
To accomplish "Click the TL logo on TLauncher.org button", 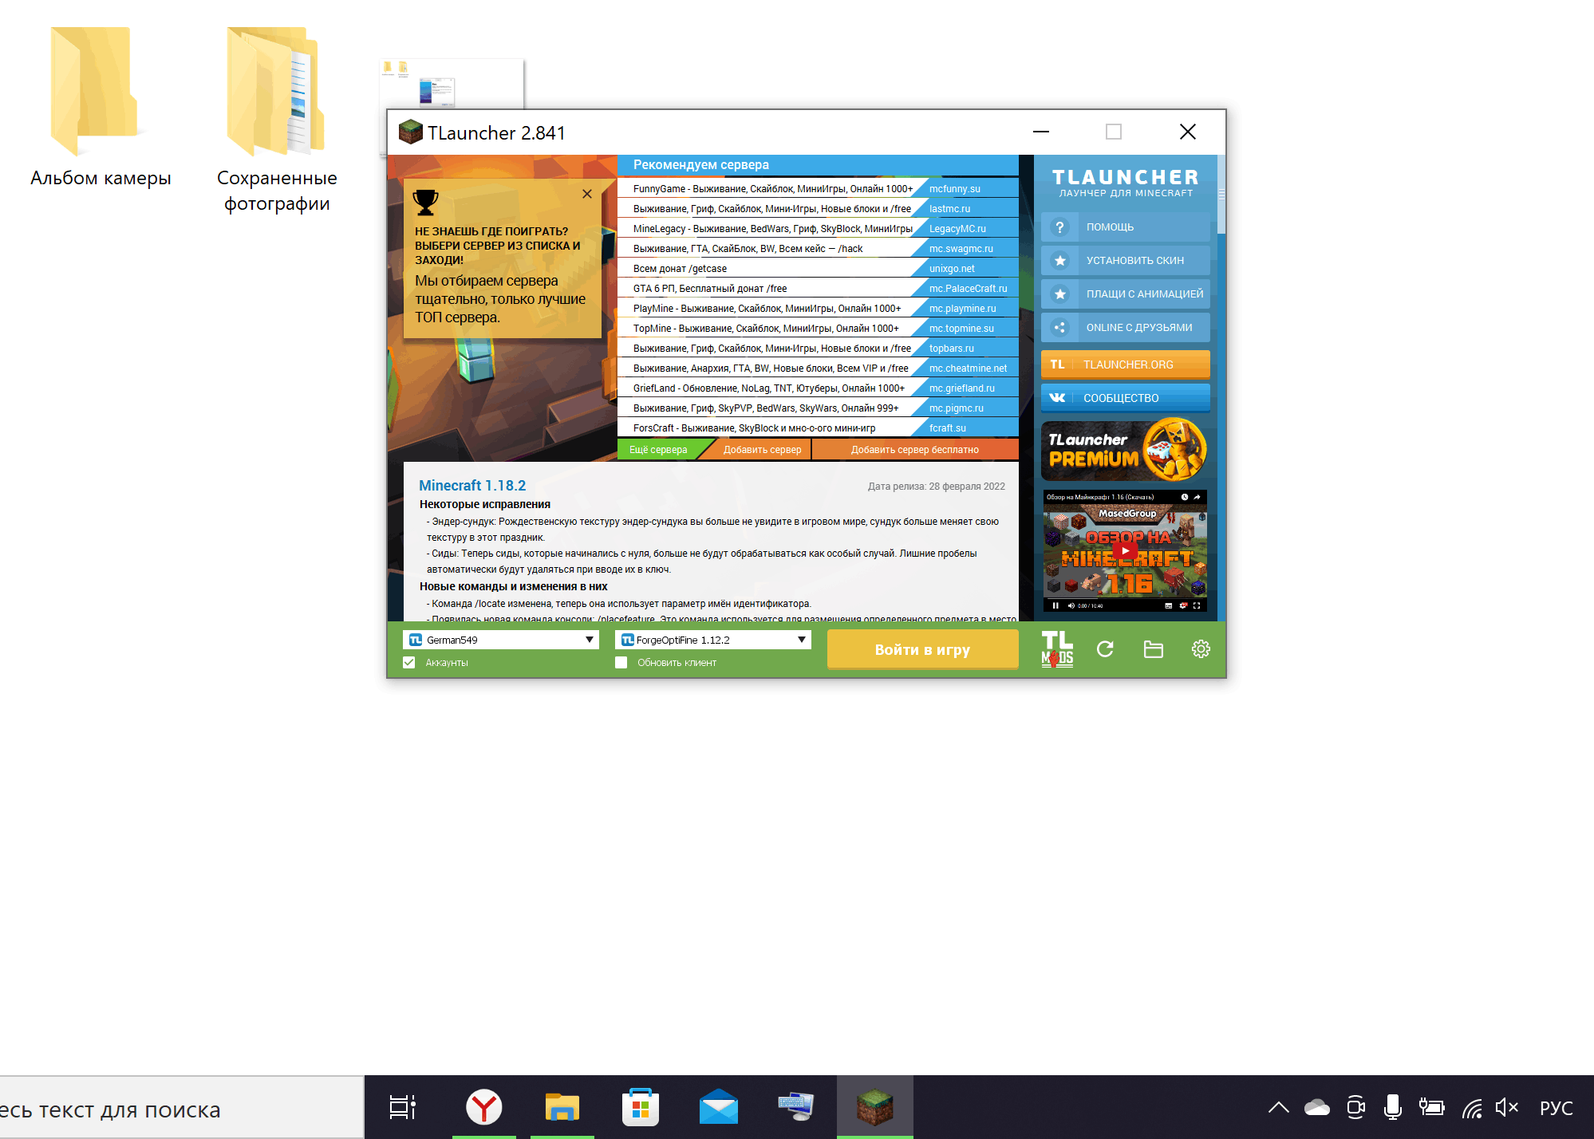I will tap(1057, 365).
